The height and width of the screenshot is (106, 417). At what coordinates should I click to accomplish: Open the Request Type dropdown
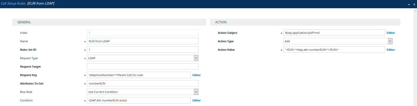142,58
